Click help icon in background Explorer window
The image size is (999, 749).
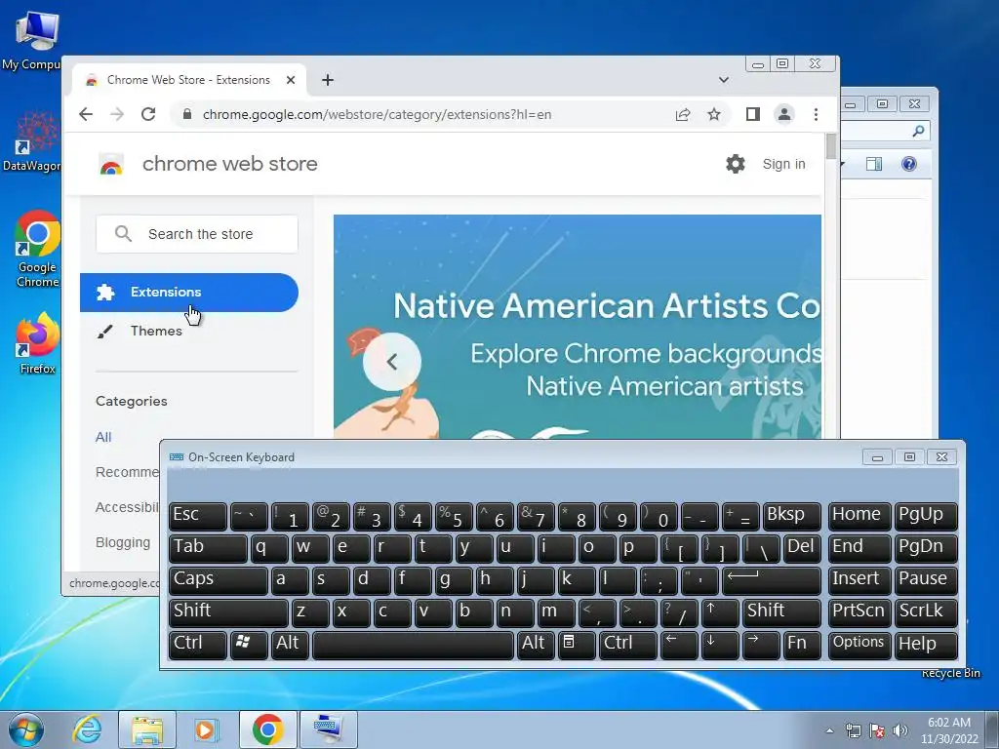tap(909, 164)
